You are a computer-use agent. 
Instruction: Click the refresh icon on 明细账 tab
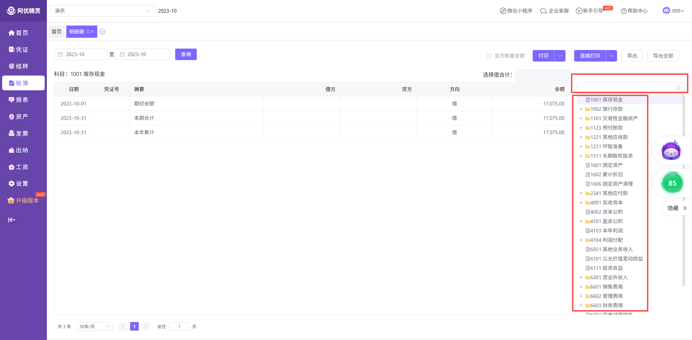click(x=88, y=32)
